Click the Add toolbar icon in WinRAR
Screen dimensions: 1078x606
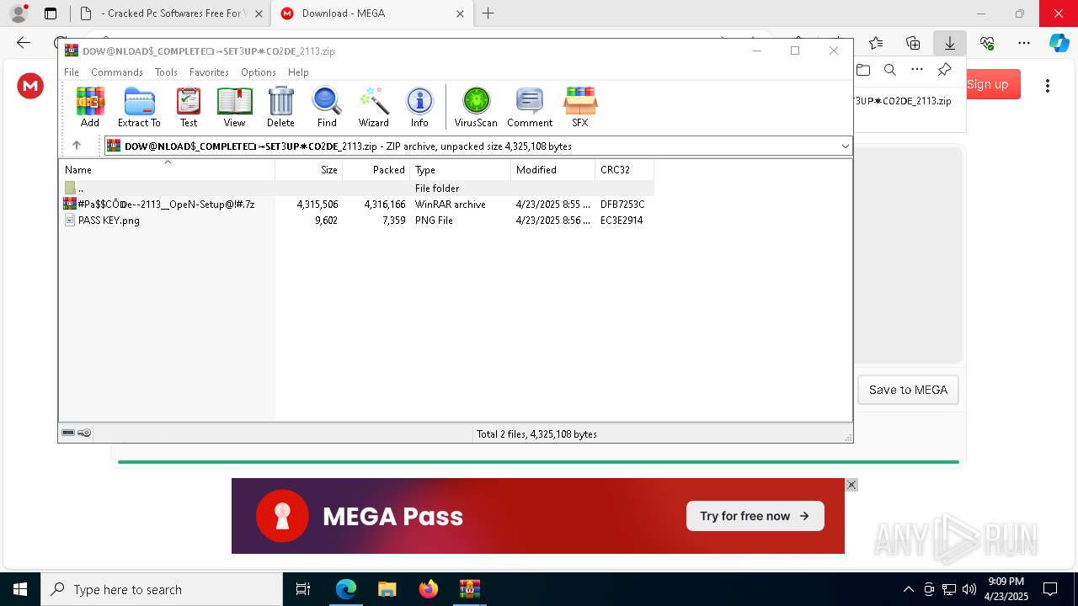click(x=90, y=107)
